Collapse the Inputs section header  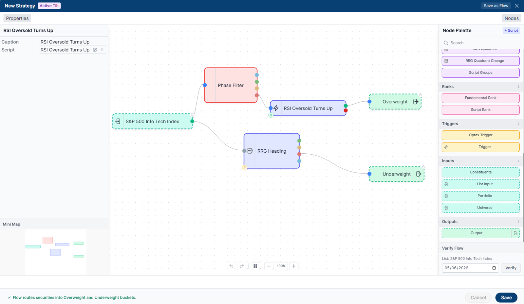point(481,161)
